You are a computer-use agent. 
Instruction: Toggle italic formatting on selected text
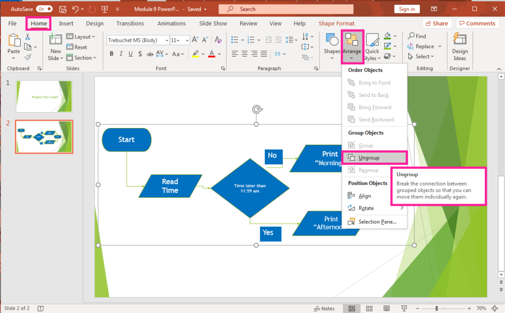[x=121, y=54]
